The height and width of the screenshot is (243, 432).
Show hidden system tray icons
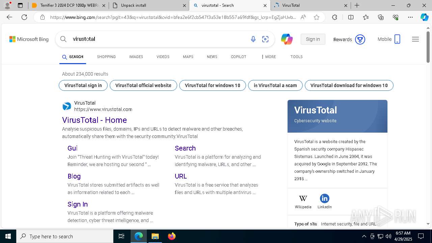coord(364,236)
